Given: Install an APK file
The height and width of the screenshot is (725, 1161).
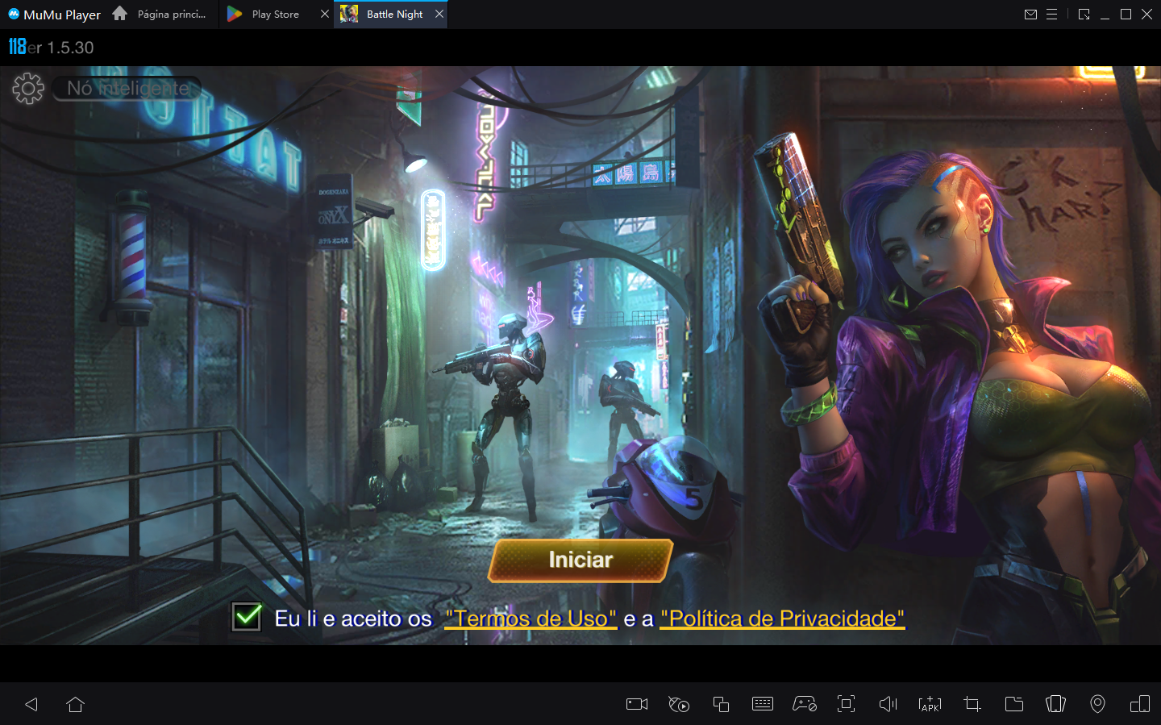Looking at the screenshot, I should click(930, 704).
